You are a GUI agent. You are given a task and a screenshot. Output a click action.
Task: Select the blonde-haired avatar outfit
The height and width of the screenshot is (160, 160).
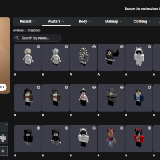coord(28,57)
